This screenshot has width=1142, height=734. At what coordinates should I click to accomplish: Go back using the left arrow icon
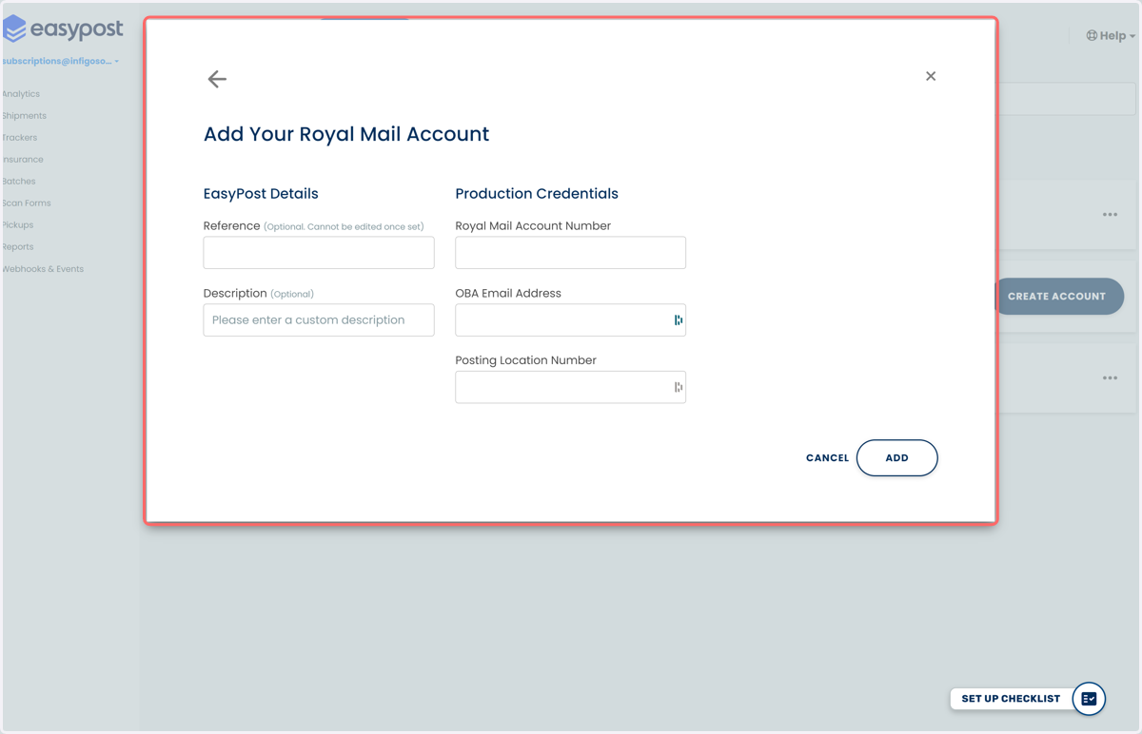coord(217,79)
